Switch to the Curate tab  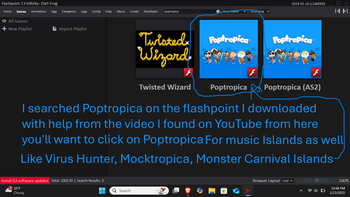[x=134, y=12]
